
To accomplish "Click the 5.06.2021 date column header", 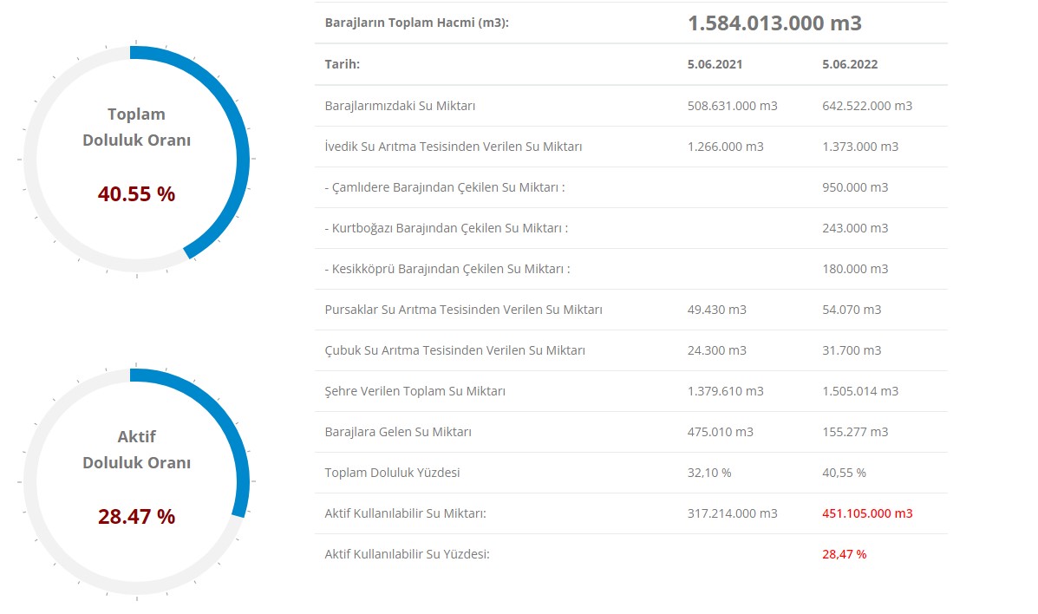I will tap(715, 65).
